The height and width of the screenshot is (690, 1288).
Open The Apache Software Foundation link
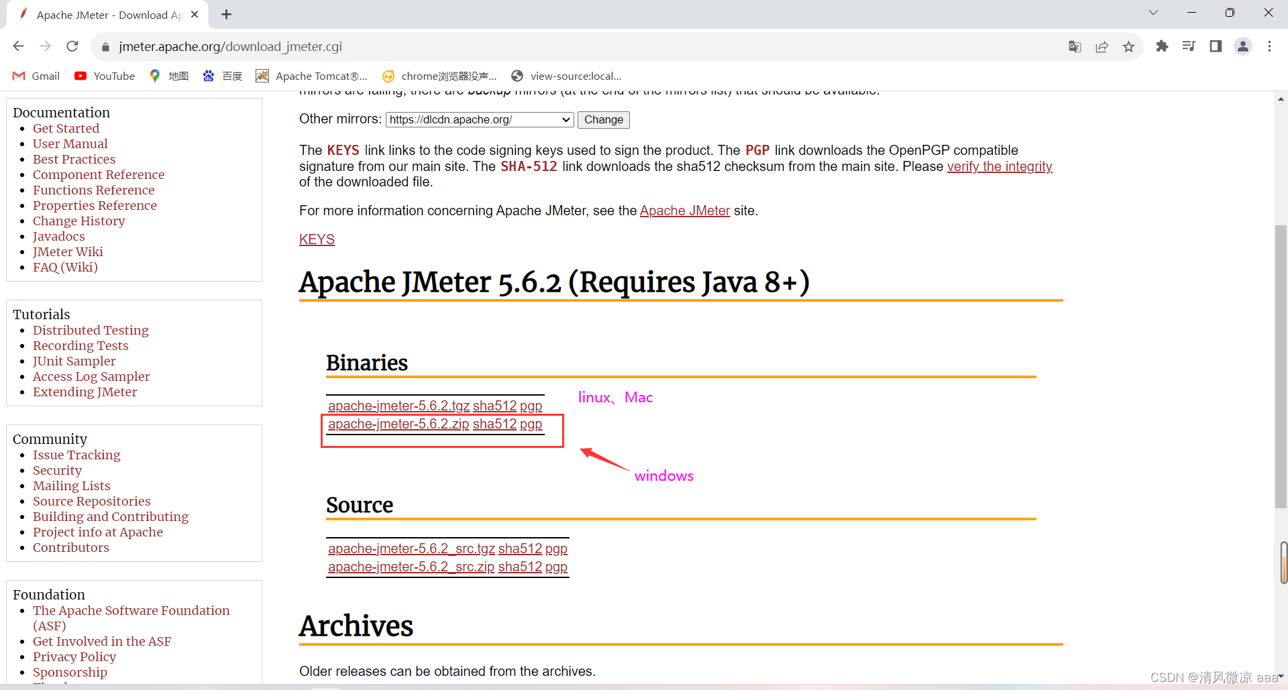(131, 618)
